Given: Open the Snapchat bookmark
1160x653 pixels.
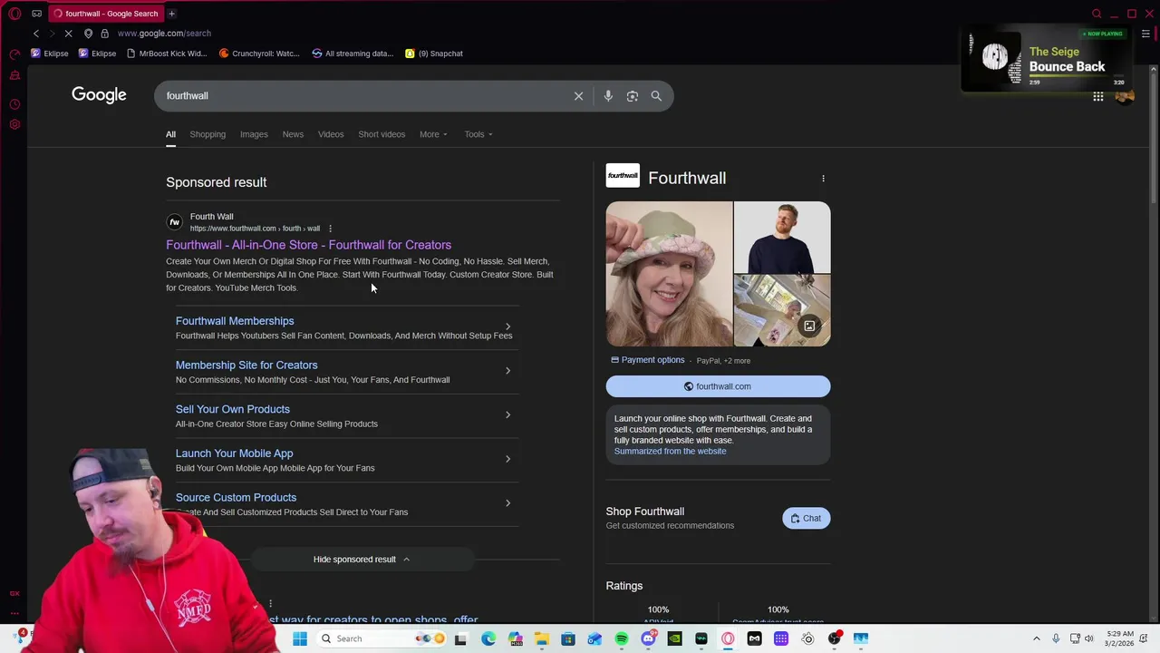Looking at the screenshot, I should pos(434,54).
